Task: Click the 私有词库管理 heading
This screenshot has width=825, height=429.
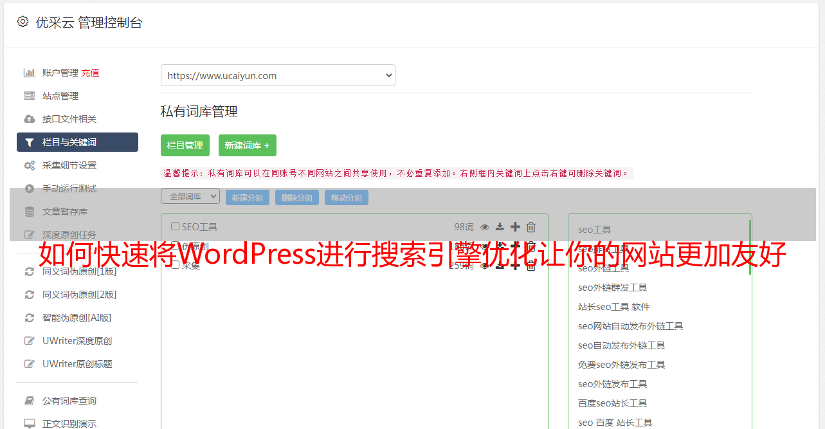Action: pyautogui.click(x=199, y=111)
